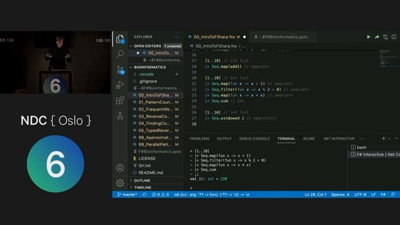The height and width of the screenshot is (225, 400).
Task: Open changes compare icon in editor toolbar
Action: tap(386, 37)
